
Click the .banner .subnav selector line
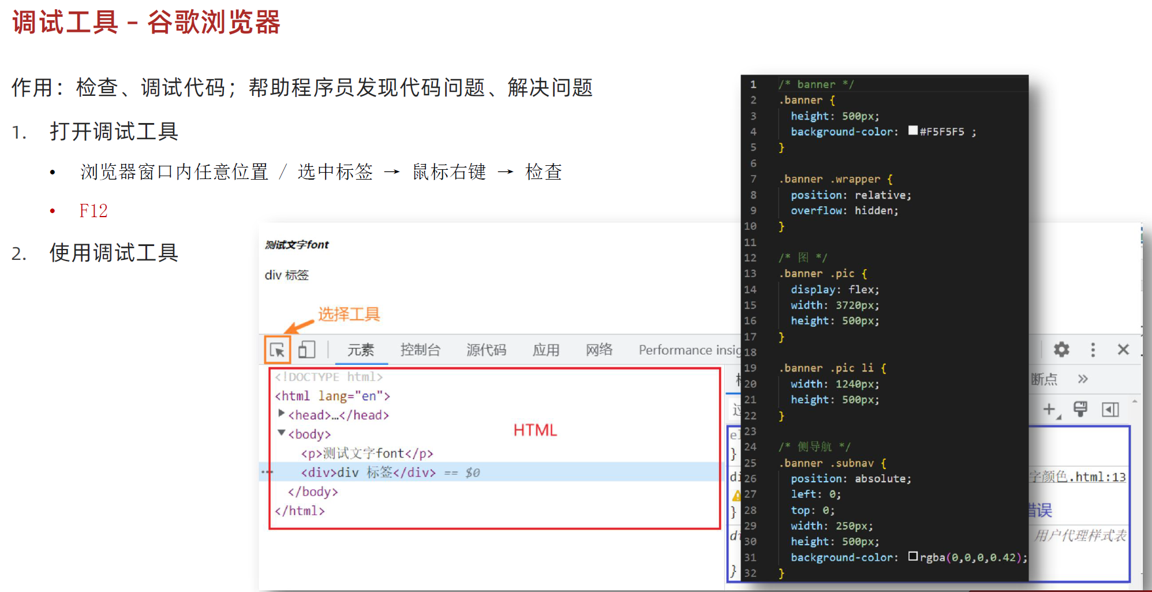click(832, 463)
